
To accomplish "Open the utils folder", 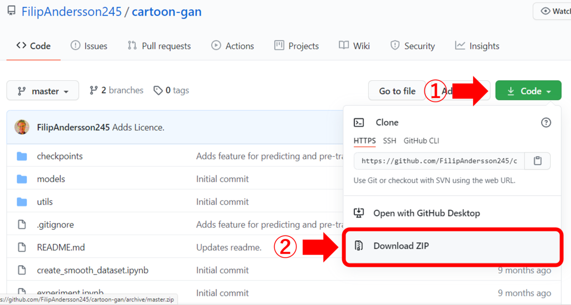I will [x=45, y=202].
